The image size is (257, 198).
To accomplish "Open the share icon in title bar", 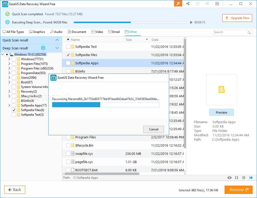I will (x=188, y=4).
